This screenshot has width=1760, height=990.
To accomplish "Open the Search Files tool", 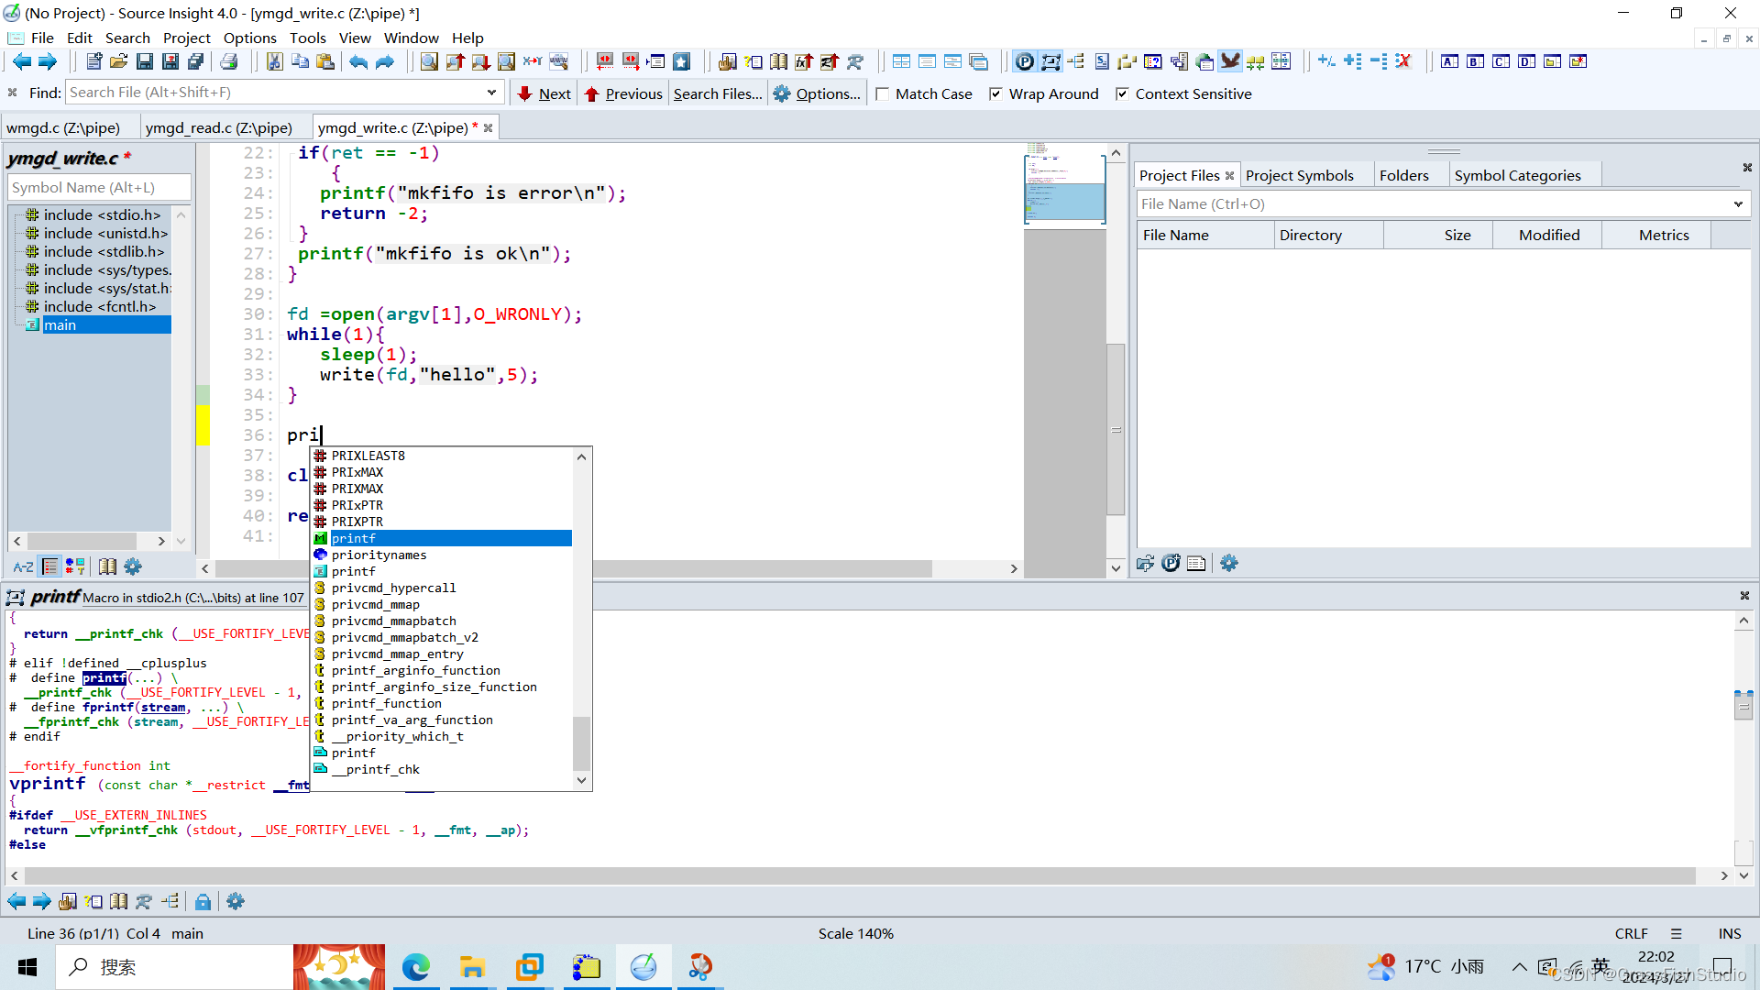I will point(718,93).
